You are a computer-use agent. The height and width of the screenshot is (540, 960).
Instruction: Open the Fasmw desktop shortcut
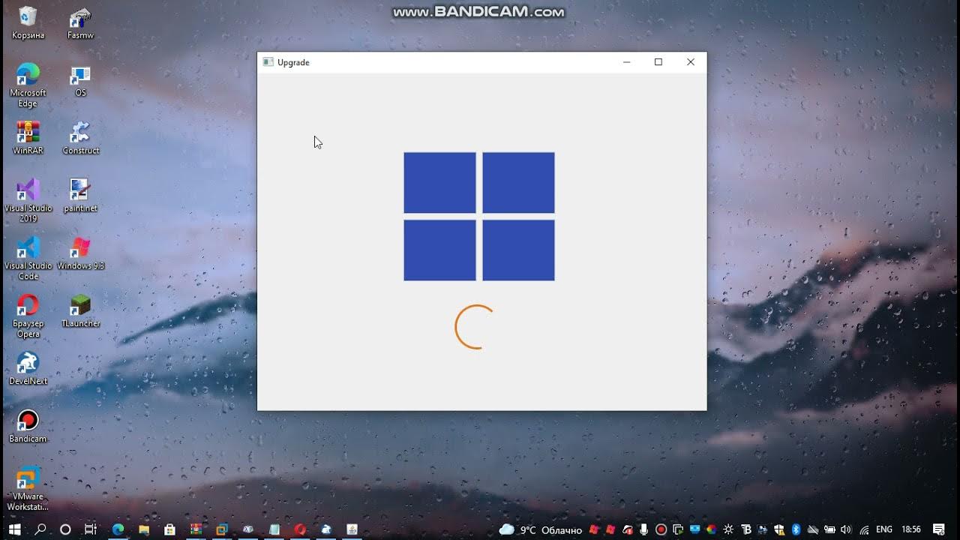[x=80, y=22]
